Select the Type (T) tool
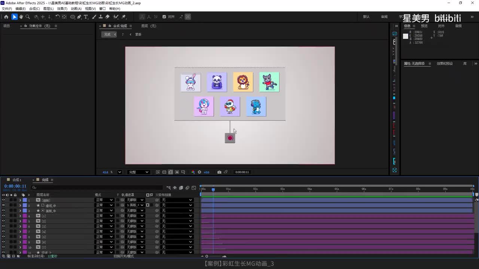Image resolution: width=479 pixels, height=269 pixels. pos(86,17)
